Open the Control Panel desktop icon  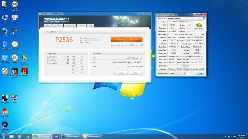5,59
